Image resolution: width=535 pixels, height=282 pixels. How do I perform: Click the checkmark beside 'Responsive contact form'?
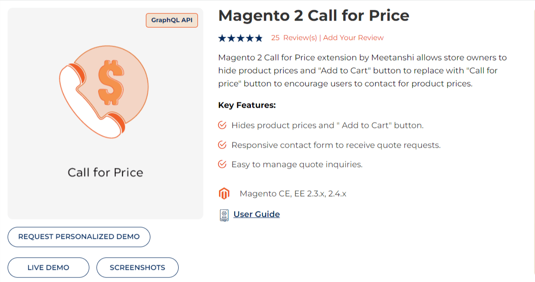click(222, 145)
